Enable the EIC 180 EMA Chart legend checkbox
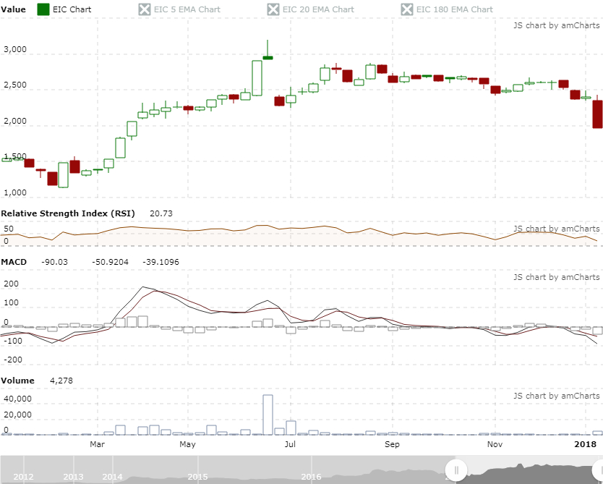The height and width of the screenshot is (484, 603). coord(407,9)
